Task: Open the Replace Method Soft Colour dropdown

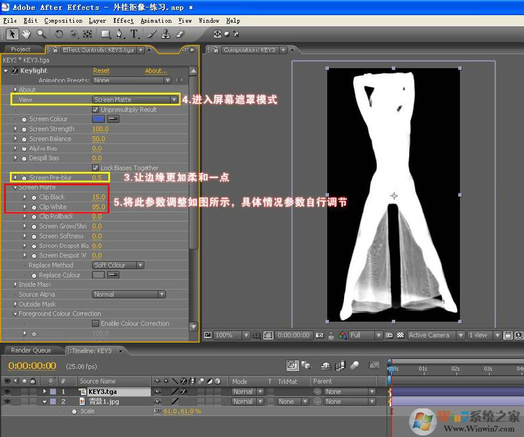Action: pos(118,265)
